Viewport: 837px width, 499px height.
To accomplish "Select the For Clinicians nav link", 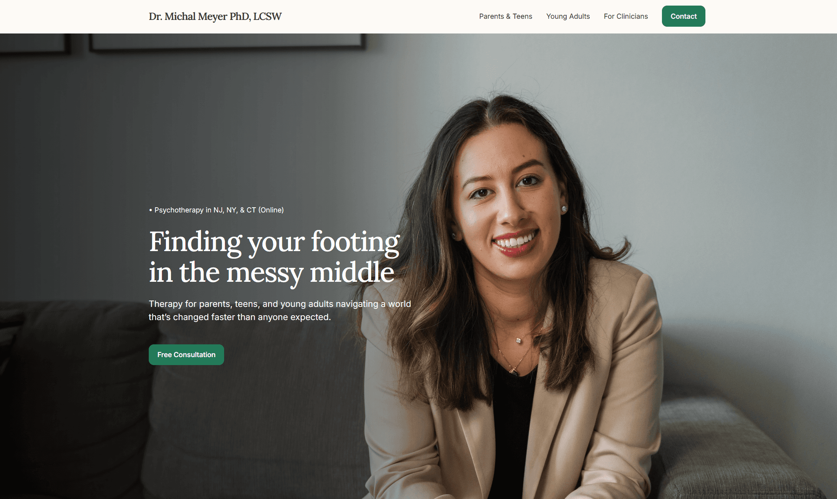I will pos(626,16).
